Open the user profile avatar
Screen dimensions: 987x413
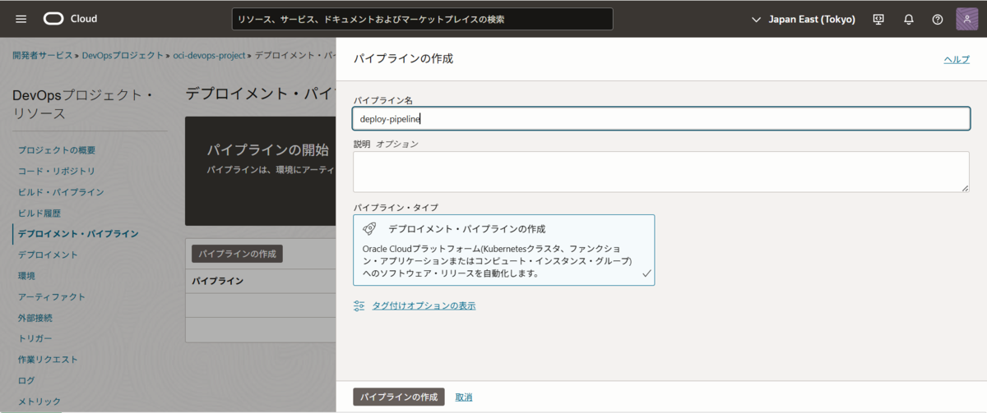coord(966,19)
